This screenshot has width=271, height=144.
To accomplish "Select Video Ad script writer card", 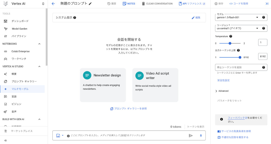I will (155, 85).
